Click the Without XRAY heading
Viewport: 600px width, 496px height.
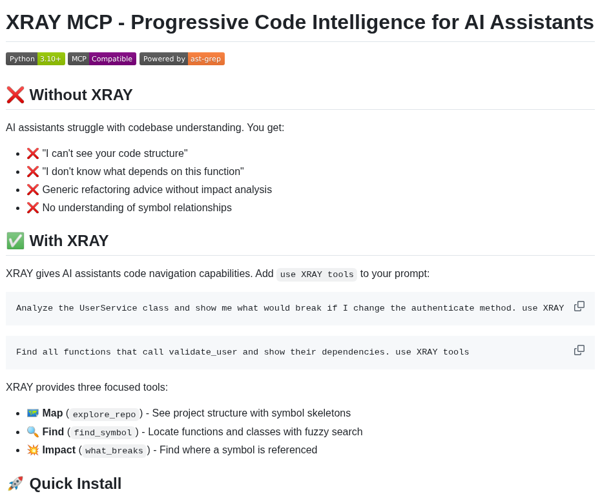click(x=81, y=95)
